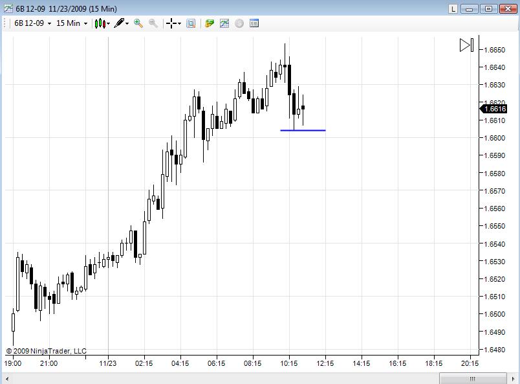Click the horizontal scrollbar left arrow
520x384 pixels.
7,379
